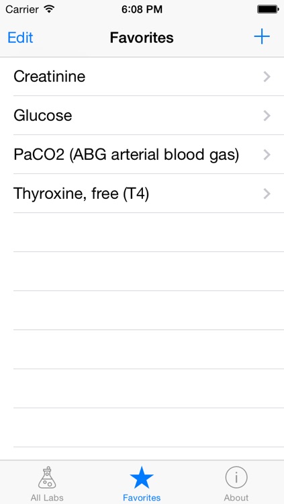Select the Favorites star icon

click(x=142, y=478)
